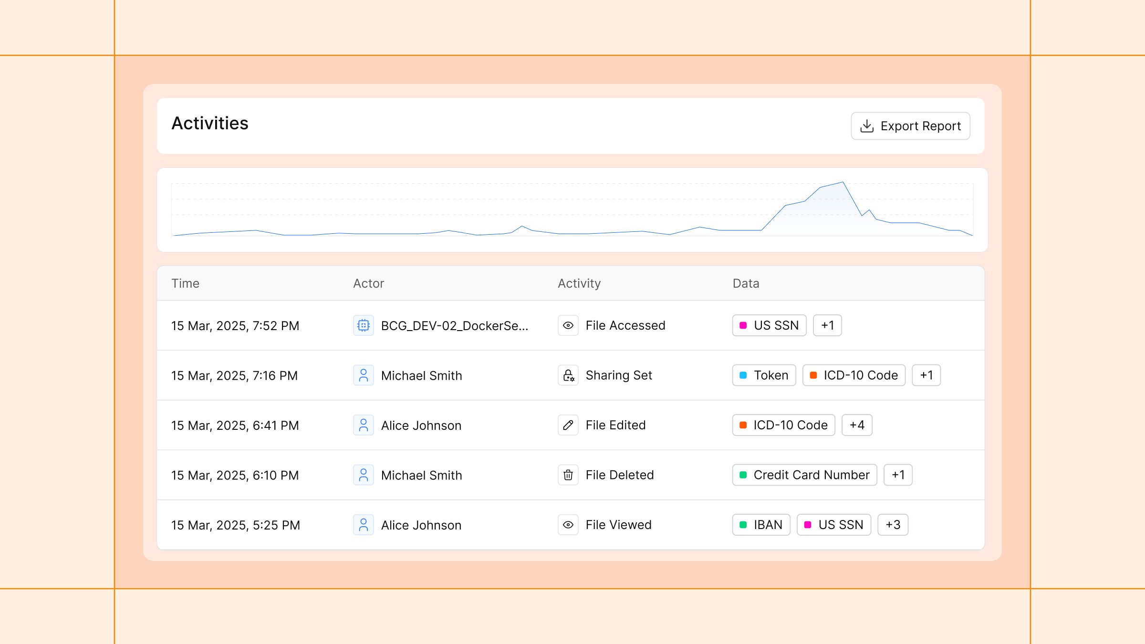The width and height of the screenshot is (1145, 644).
Task: Click the Export Report button
Action: click(x=910, y=126)
